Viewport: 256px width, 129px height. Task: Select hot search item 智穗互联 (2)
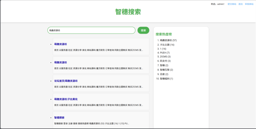click(x=166, y=70)
